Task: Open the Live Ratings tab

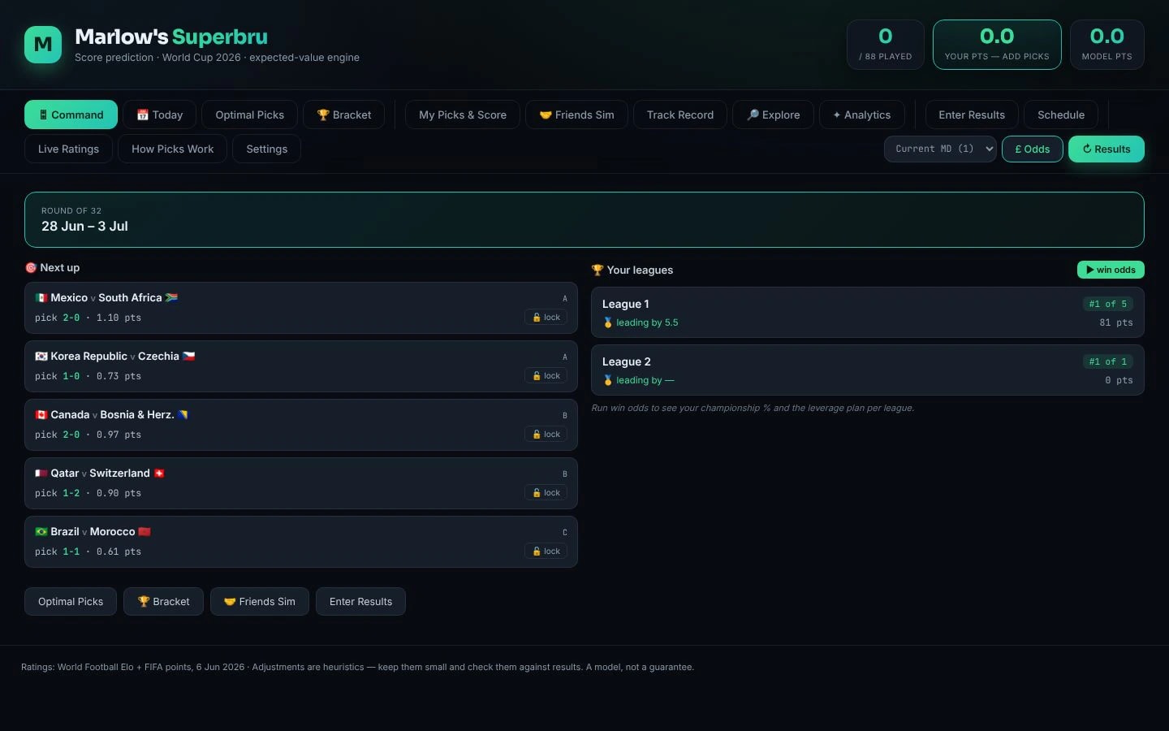Action: [x=68, y=149]
